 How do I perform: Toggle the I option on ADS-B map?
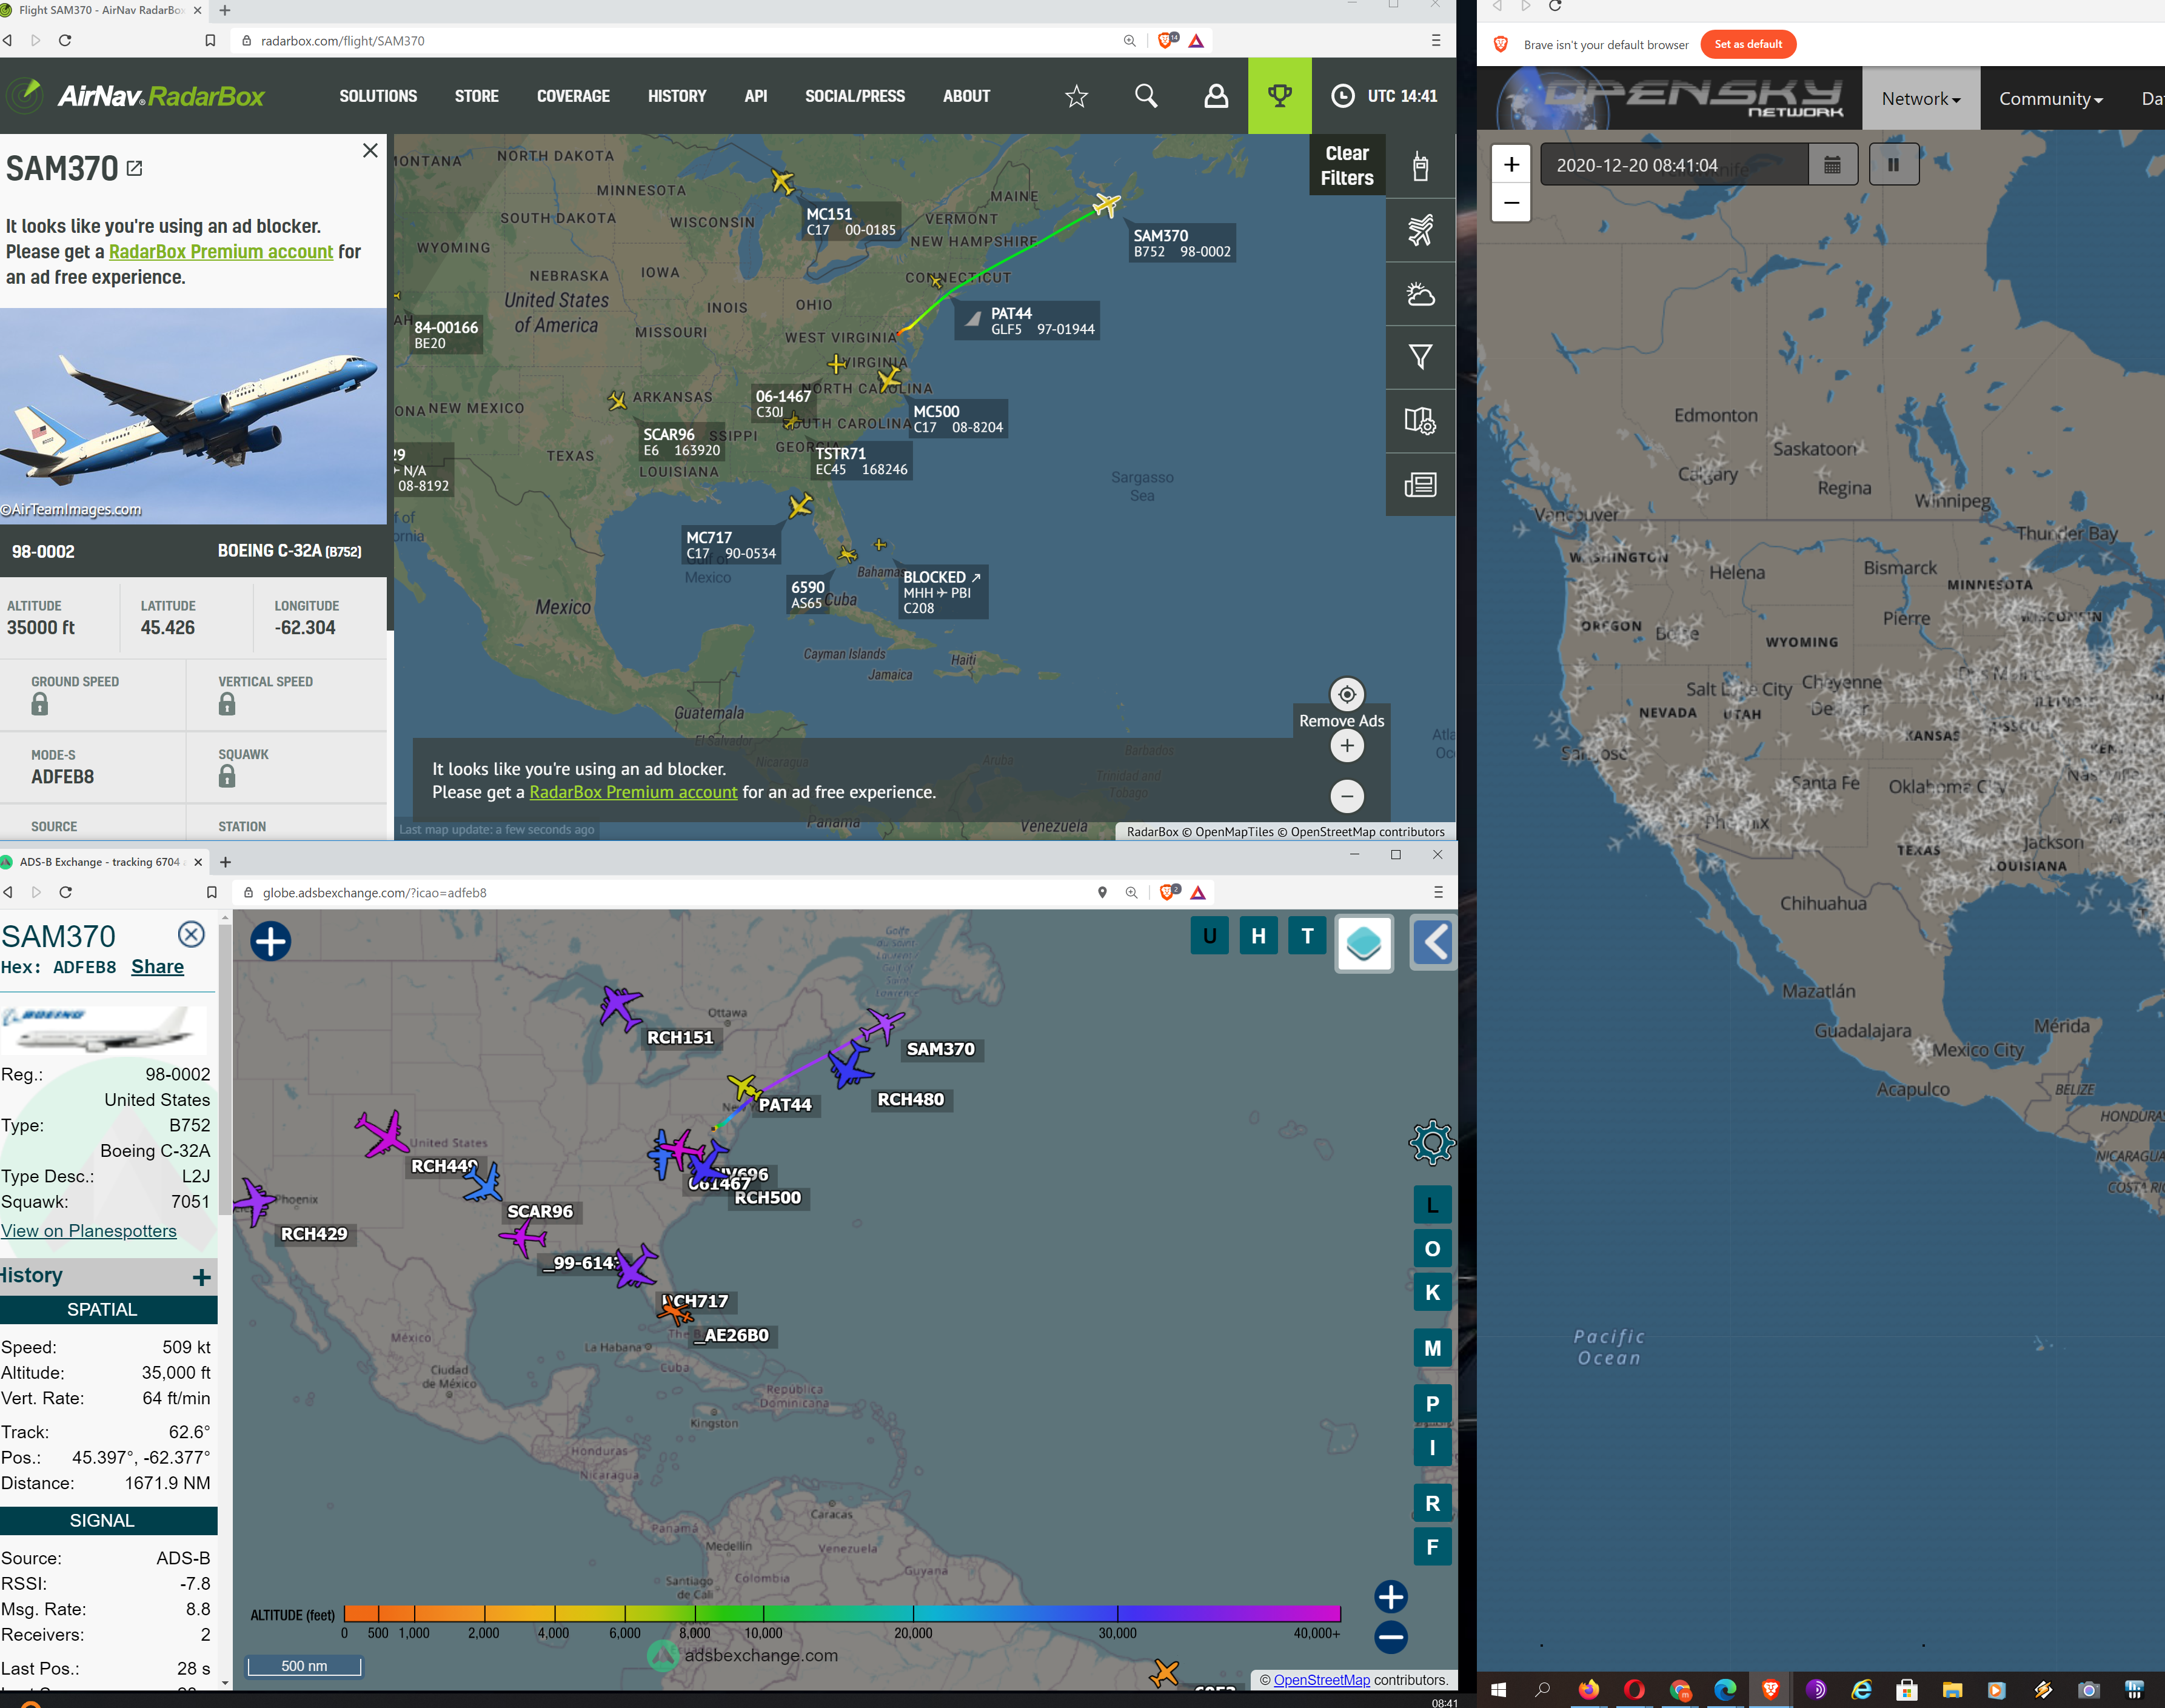click(1432, 1447)
